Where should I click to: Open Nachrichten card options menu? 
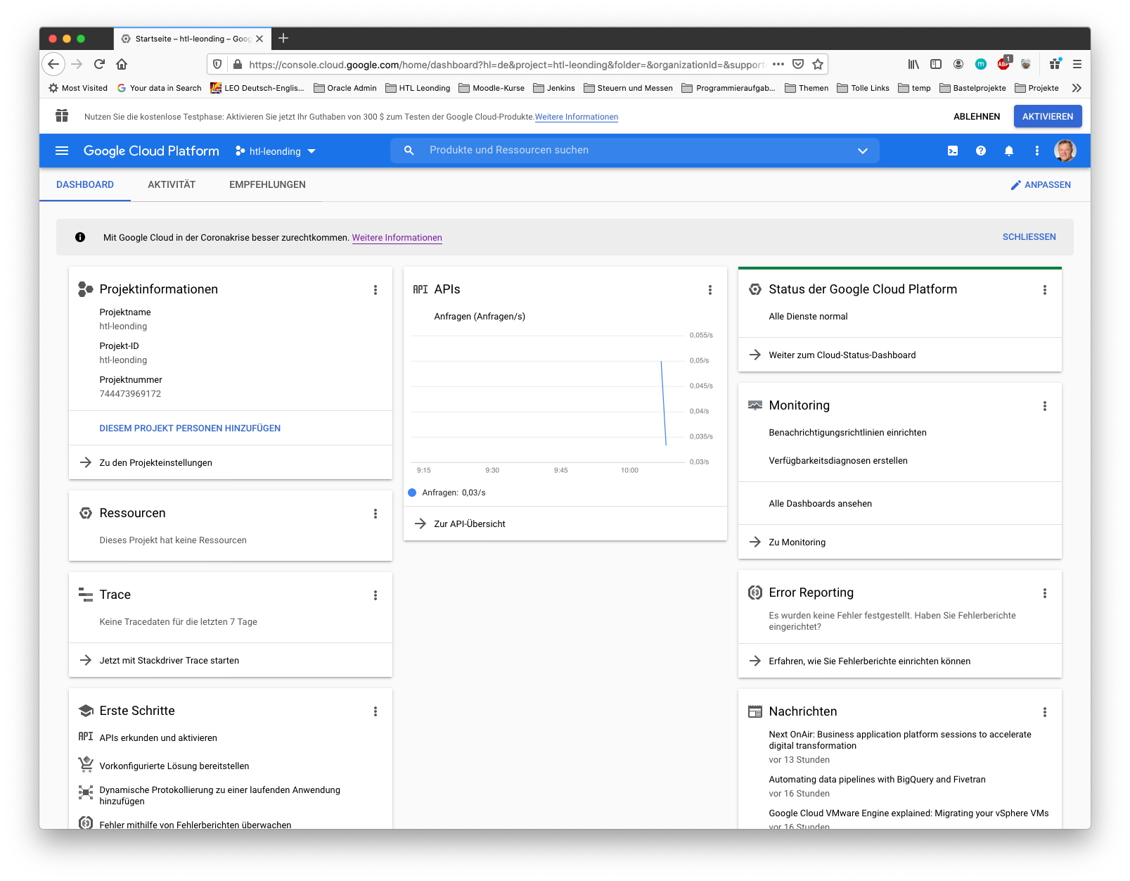(1045, 712)
